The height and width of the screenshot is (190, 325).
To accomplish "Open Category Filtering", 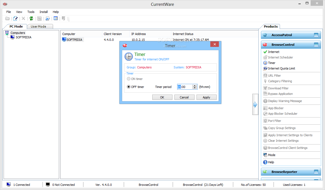I will click(277, 81).
